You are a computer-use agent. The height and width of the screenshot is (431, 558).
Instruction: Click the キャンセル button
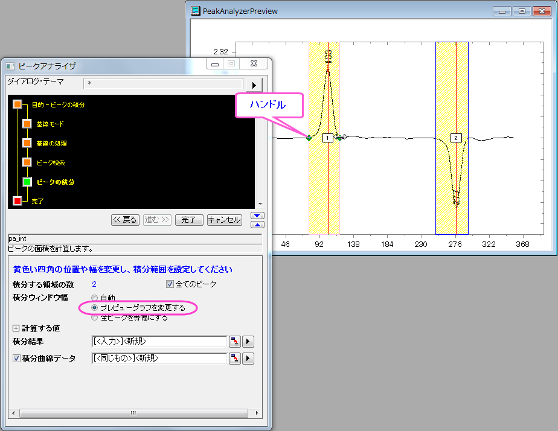(225, 220)
